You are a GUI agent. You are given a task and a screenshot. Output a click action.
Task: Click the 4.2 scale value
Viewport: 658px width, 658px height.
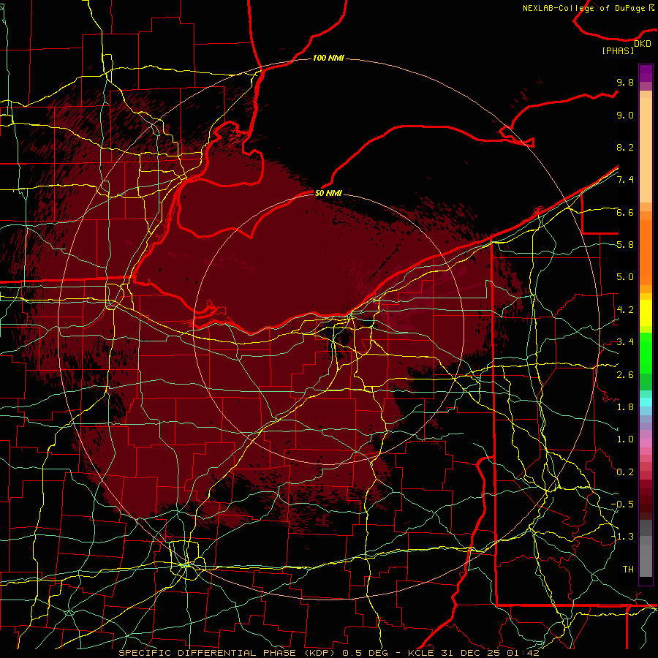click(x=625, y=310)
